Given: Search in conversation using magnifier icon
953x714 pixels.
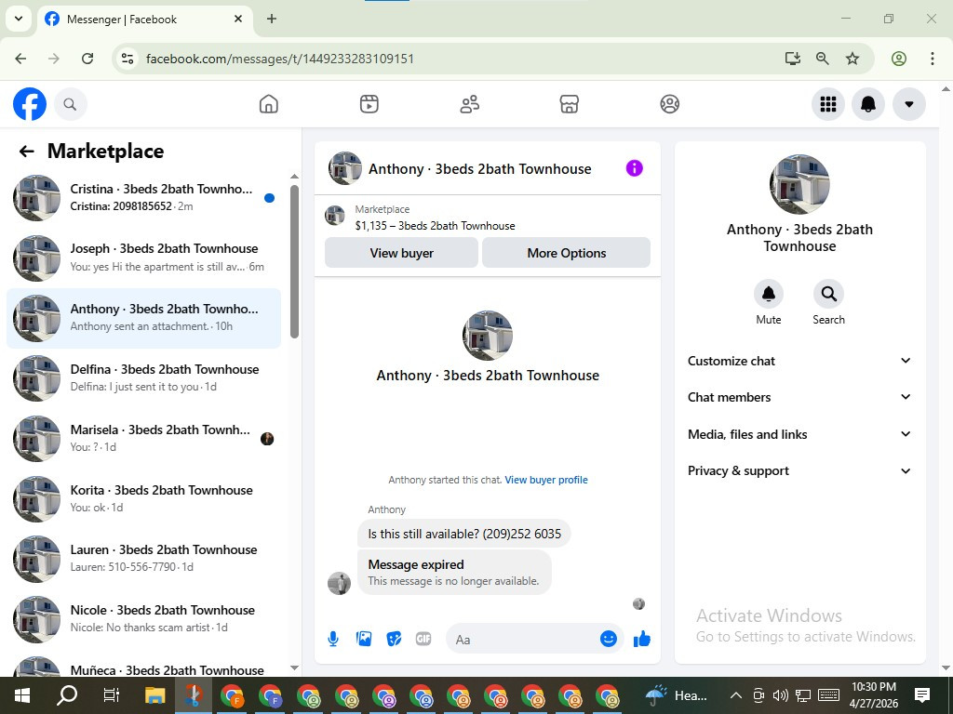Looking at the screenshot, I should [828, 294].
